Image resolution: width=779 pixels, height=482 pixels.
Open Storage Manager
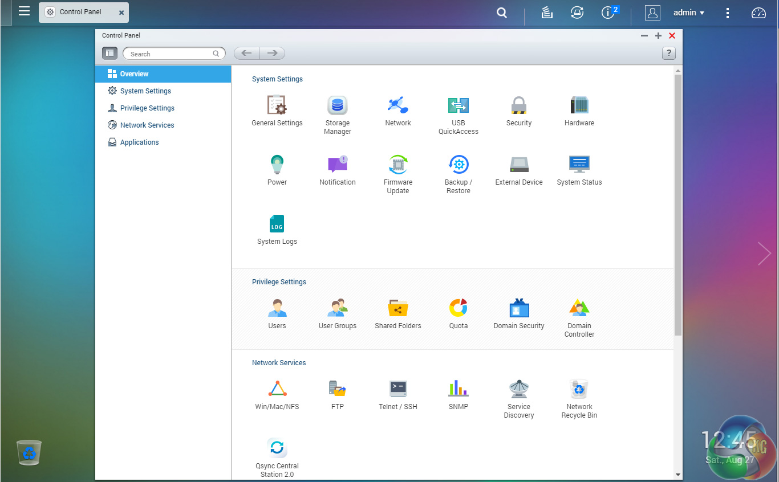pyautogui.click(x=337, y=106)
